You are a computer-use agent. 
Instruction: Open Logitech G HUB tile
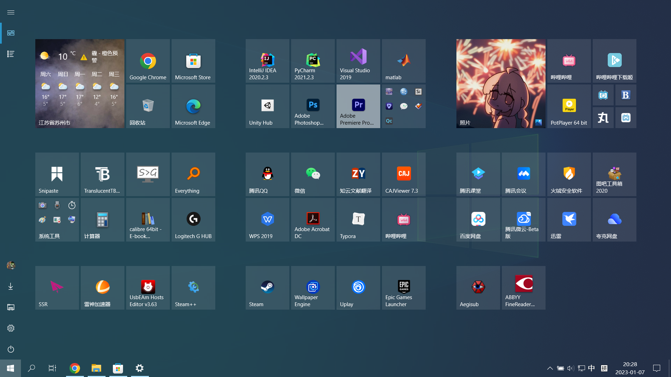pyautogui.click(x=193, y=220)
